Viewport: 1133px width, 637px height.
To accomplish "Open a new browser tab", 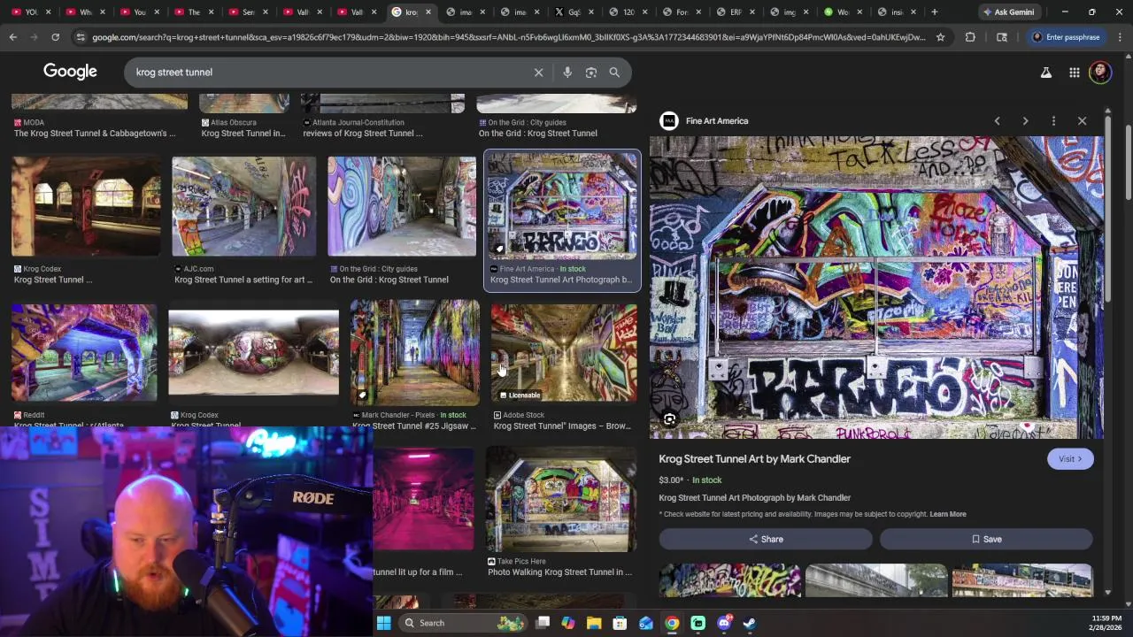I will click(934, 12).
